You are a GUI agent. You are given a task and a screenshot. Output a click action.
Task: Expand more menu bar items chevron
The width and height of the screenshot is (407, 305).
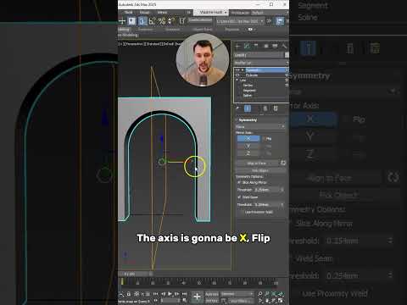(x=189, y=13)
